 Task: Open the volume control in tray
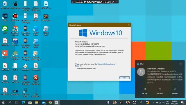click(163, 102)
